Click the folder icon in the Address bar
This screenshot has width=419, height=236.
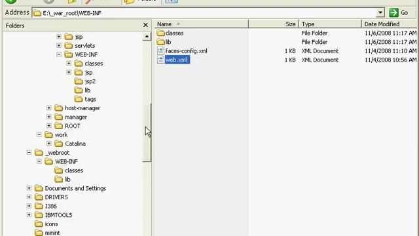[x=37, y=13]
